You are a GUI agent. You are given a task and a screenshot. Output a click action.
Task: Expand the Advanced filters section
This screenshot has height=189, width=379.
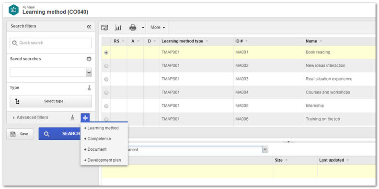point(30,117)
